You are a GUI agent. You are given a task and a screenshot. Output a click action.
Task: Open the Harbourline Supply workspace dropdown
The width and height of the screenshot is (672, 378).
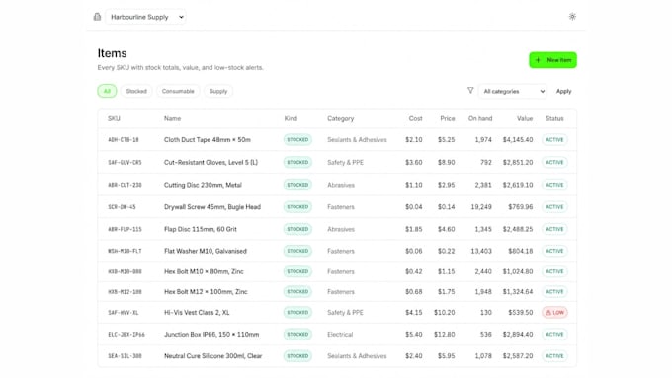(x=145, y=17)
